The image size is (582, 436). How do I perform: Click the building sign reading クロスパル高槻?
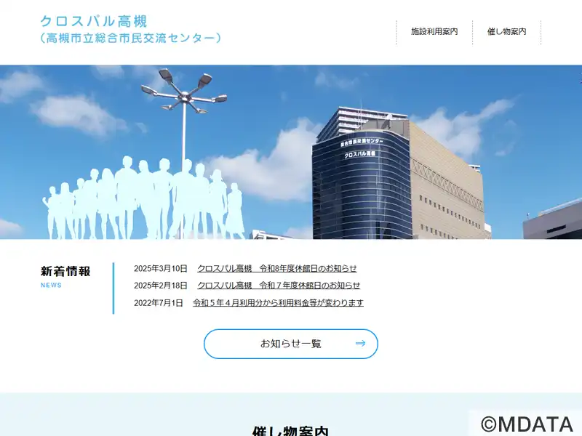pos(359,154)
